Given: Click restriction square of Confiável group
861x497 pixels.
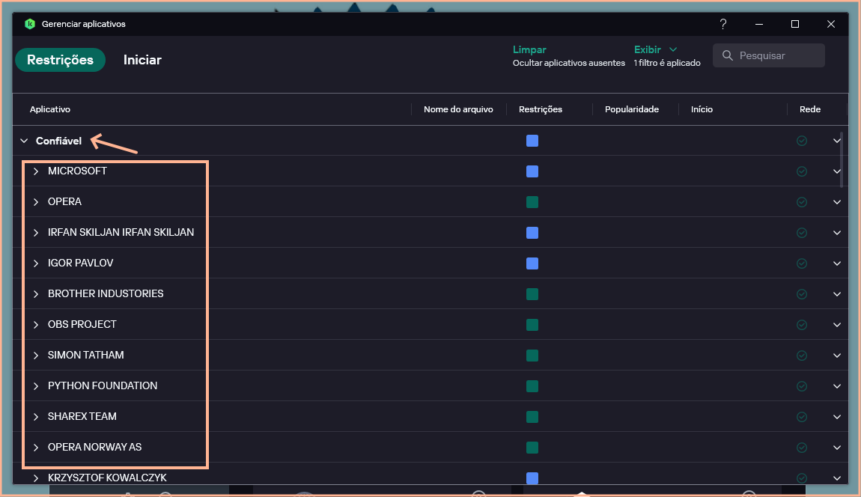Looking at the screenshot, I should click(532, 141).
